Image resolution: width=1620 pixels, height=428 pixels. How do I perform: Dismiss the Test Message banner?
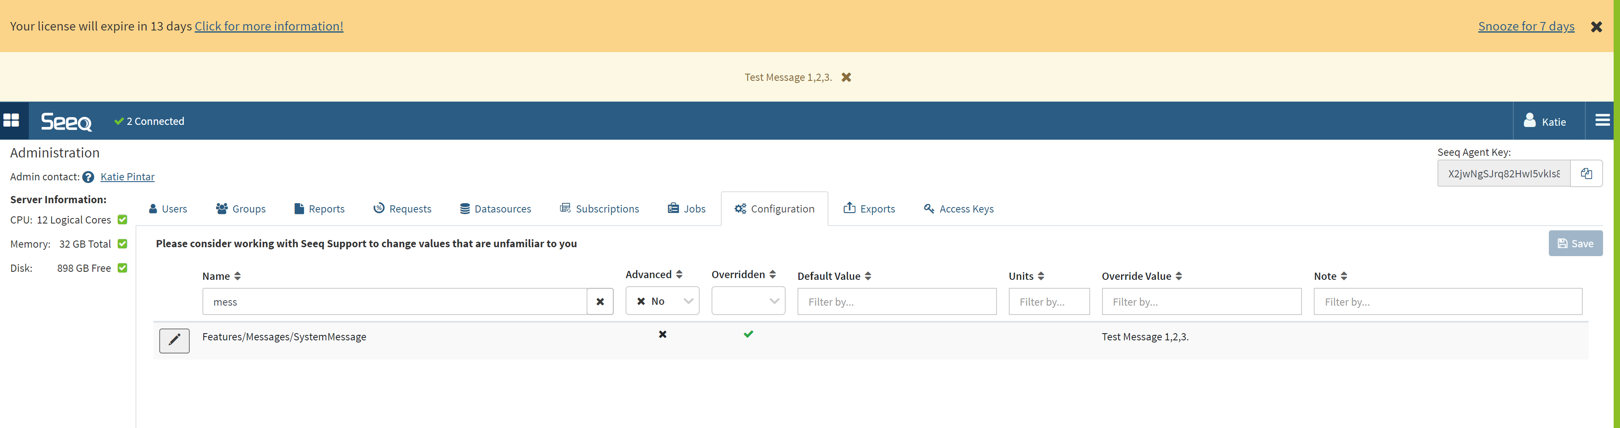click(x=847, y=77)
